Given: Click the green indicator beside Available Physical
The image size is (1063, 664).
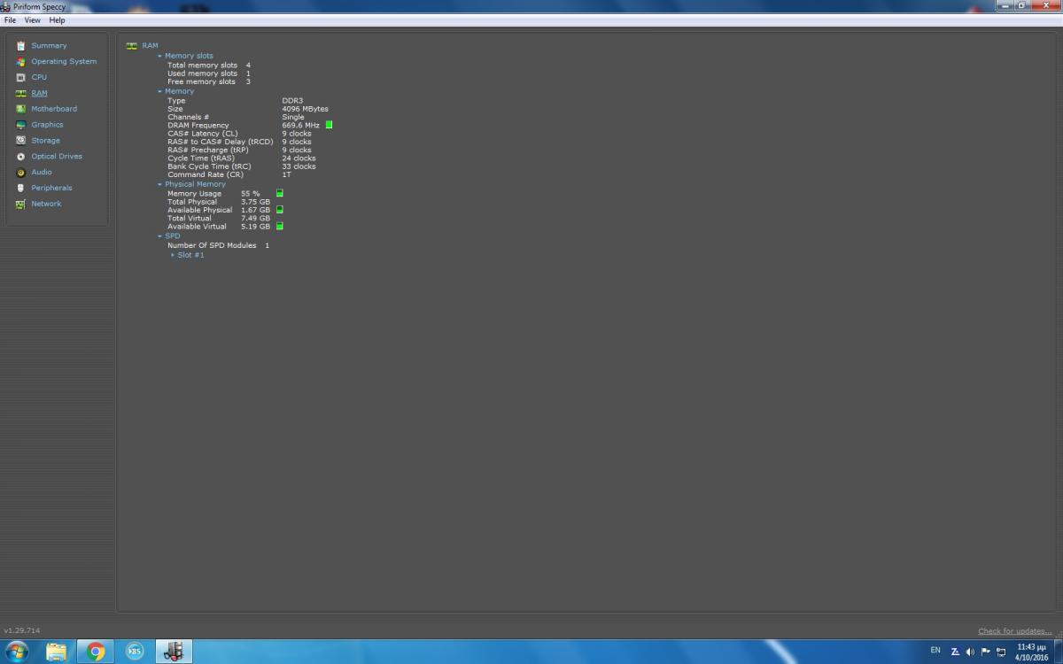Looking at the screenshot, I should click(x=280, y=210).
